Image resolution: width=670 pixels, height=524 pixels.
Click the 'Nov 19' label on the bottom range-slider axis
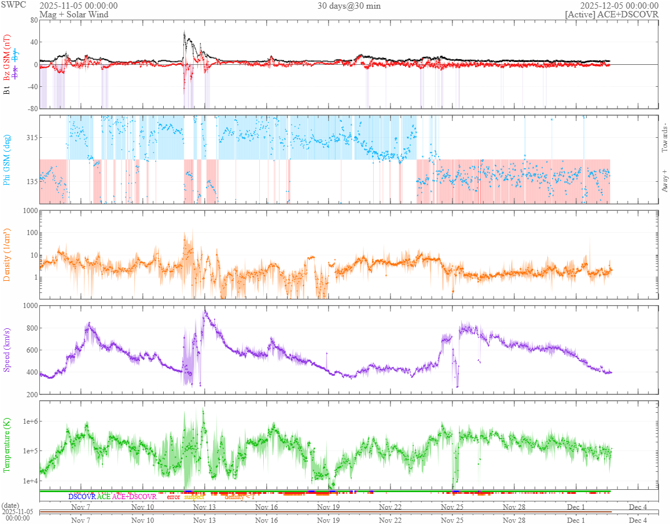328,520
